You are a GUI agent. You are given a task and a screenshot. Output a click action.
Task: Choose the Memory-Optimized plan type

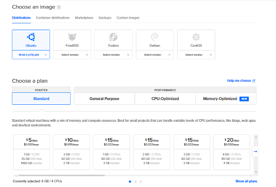click(226, 99)
